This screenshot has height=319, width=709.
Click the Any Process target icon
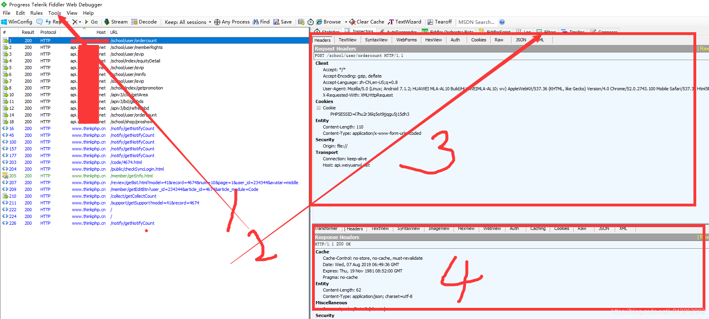click(217, 22)
